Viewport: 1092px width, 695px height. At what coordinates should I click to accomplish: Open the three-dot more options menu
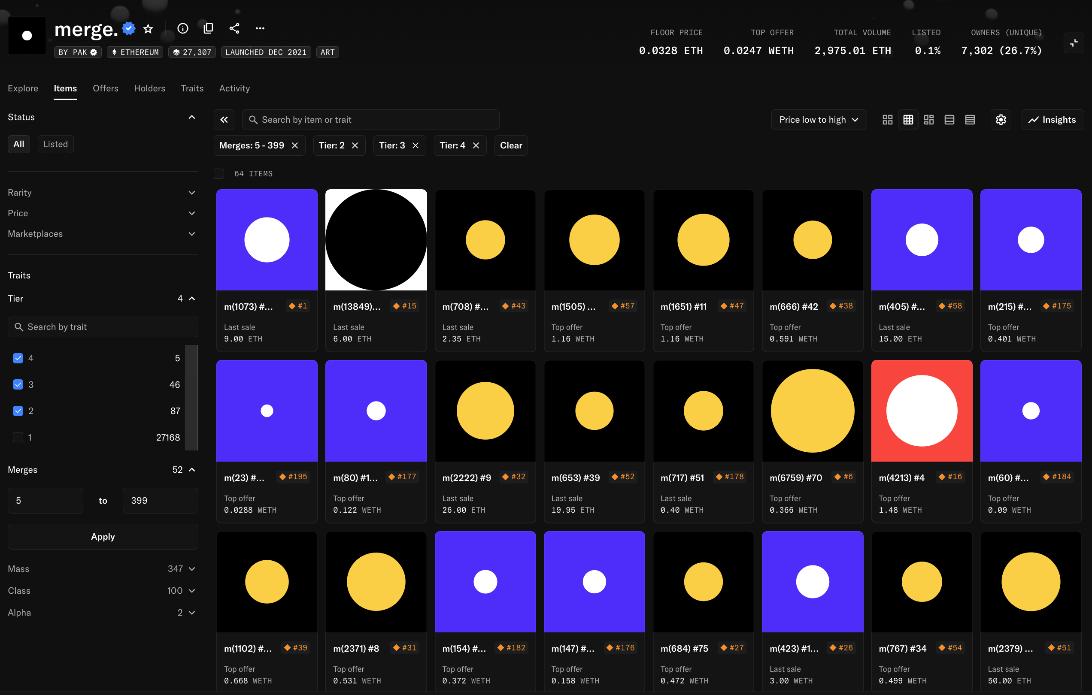[x=260, y=29]
